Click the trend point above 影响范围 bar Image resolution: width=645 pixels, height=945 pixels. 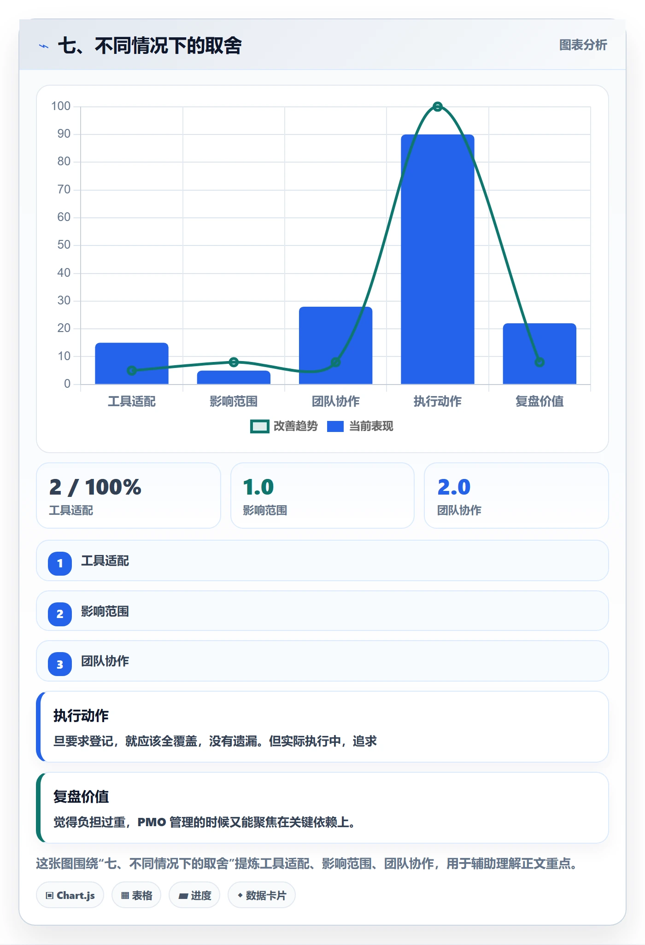(x=234, y=362)
